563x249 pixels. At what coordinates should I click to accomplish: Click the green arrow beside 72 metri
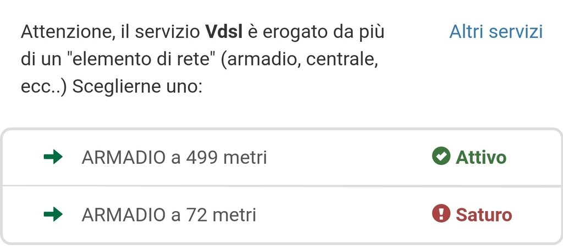coord(53,214)
